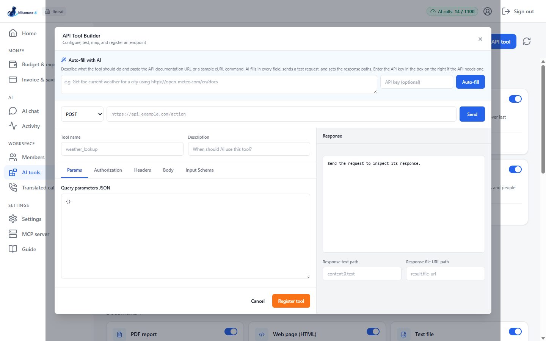The width and height of the screenshot is (546, 341).
Task: Open the POST method dropdown
Action: [82, 114]
